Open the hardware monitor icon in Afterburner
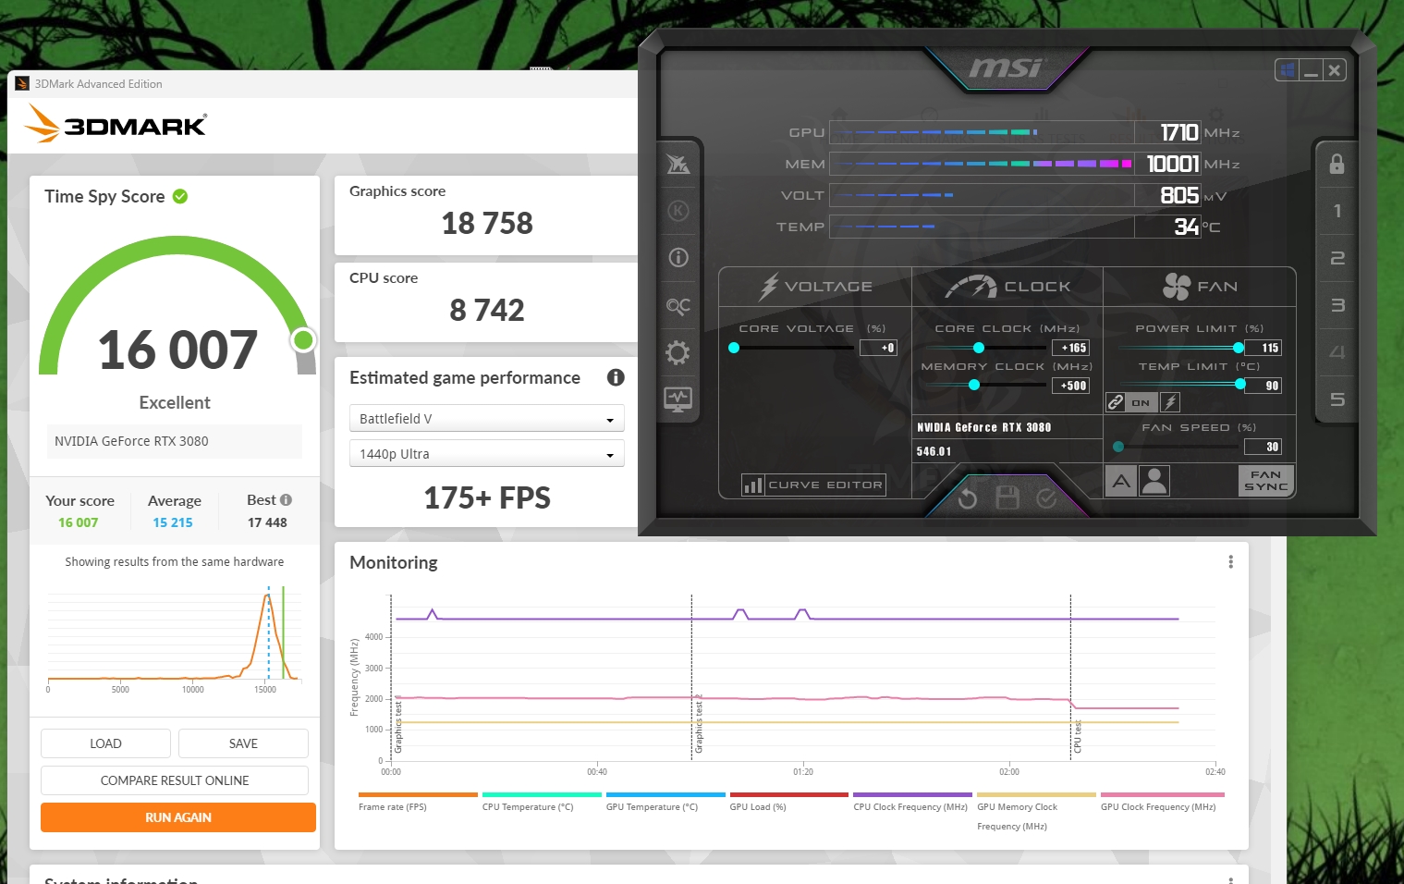1404x884 pixels. 678,399
